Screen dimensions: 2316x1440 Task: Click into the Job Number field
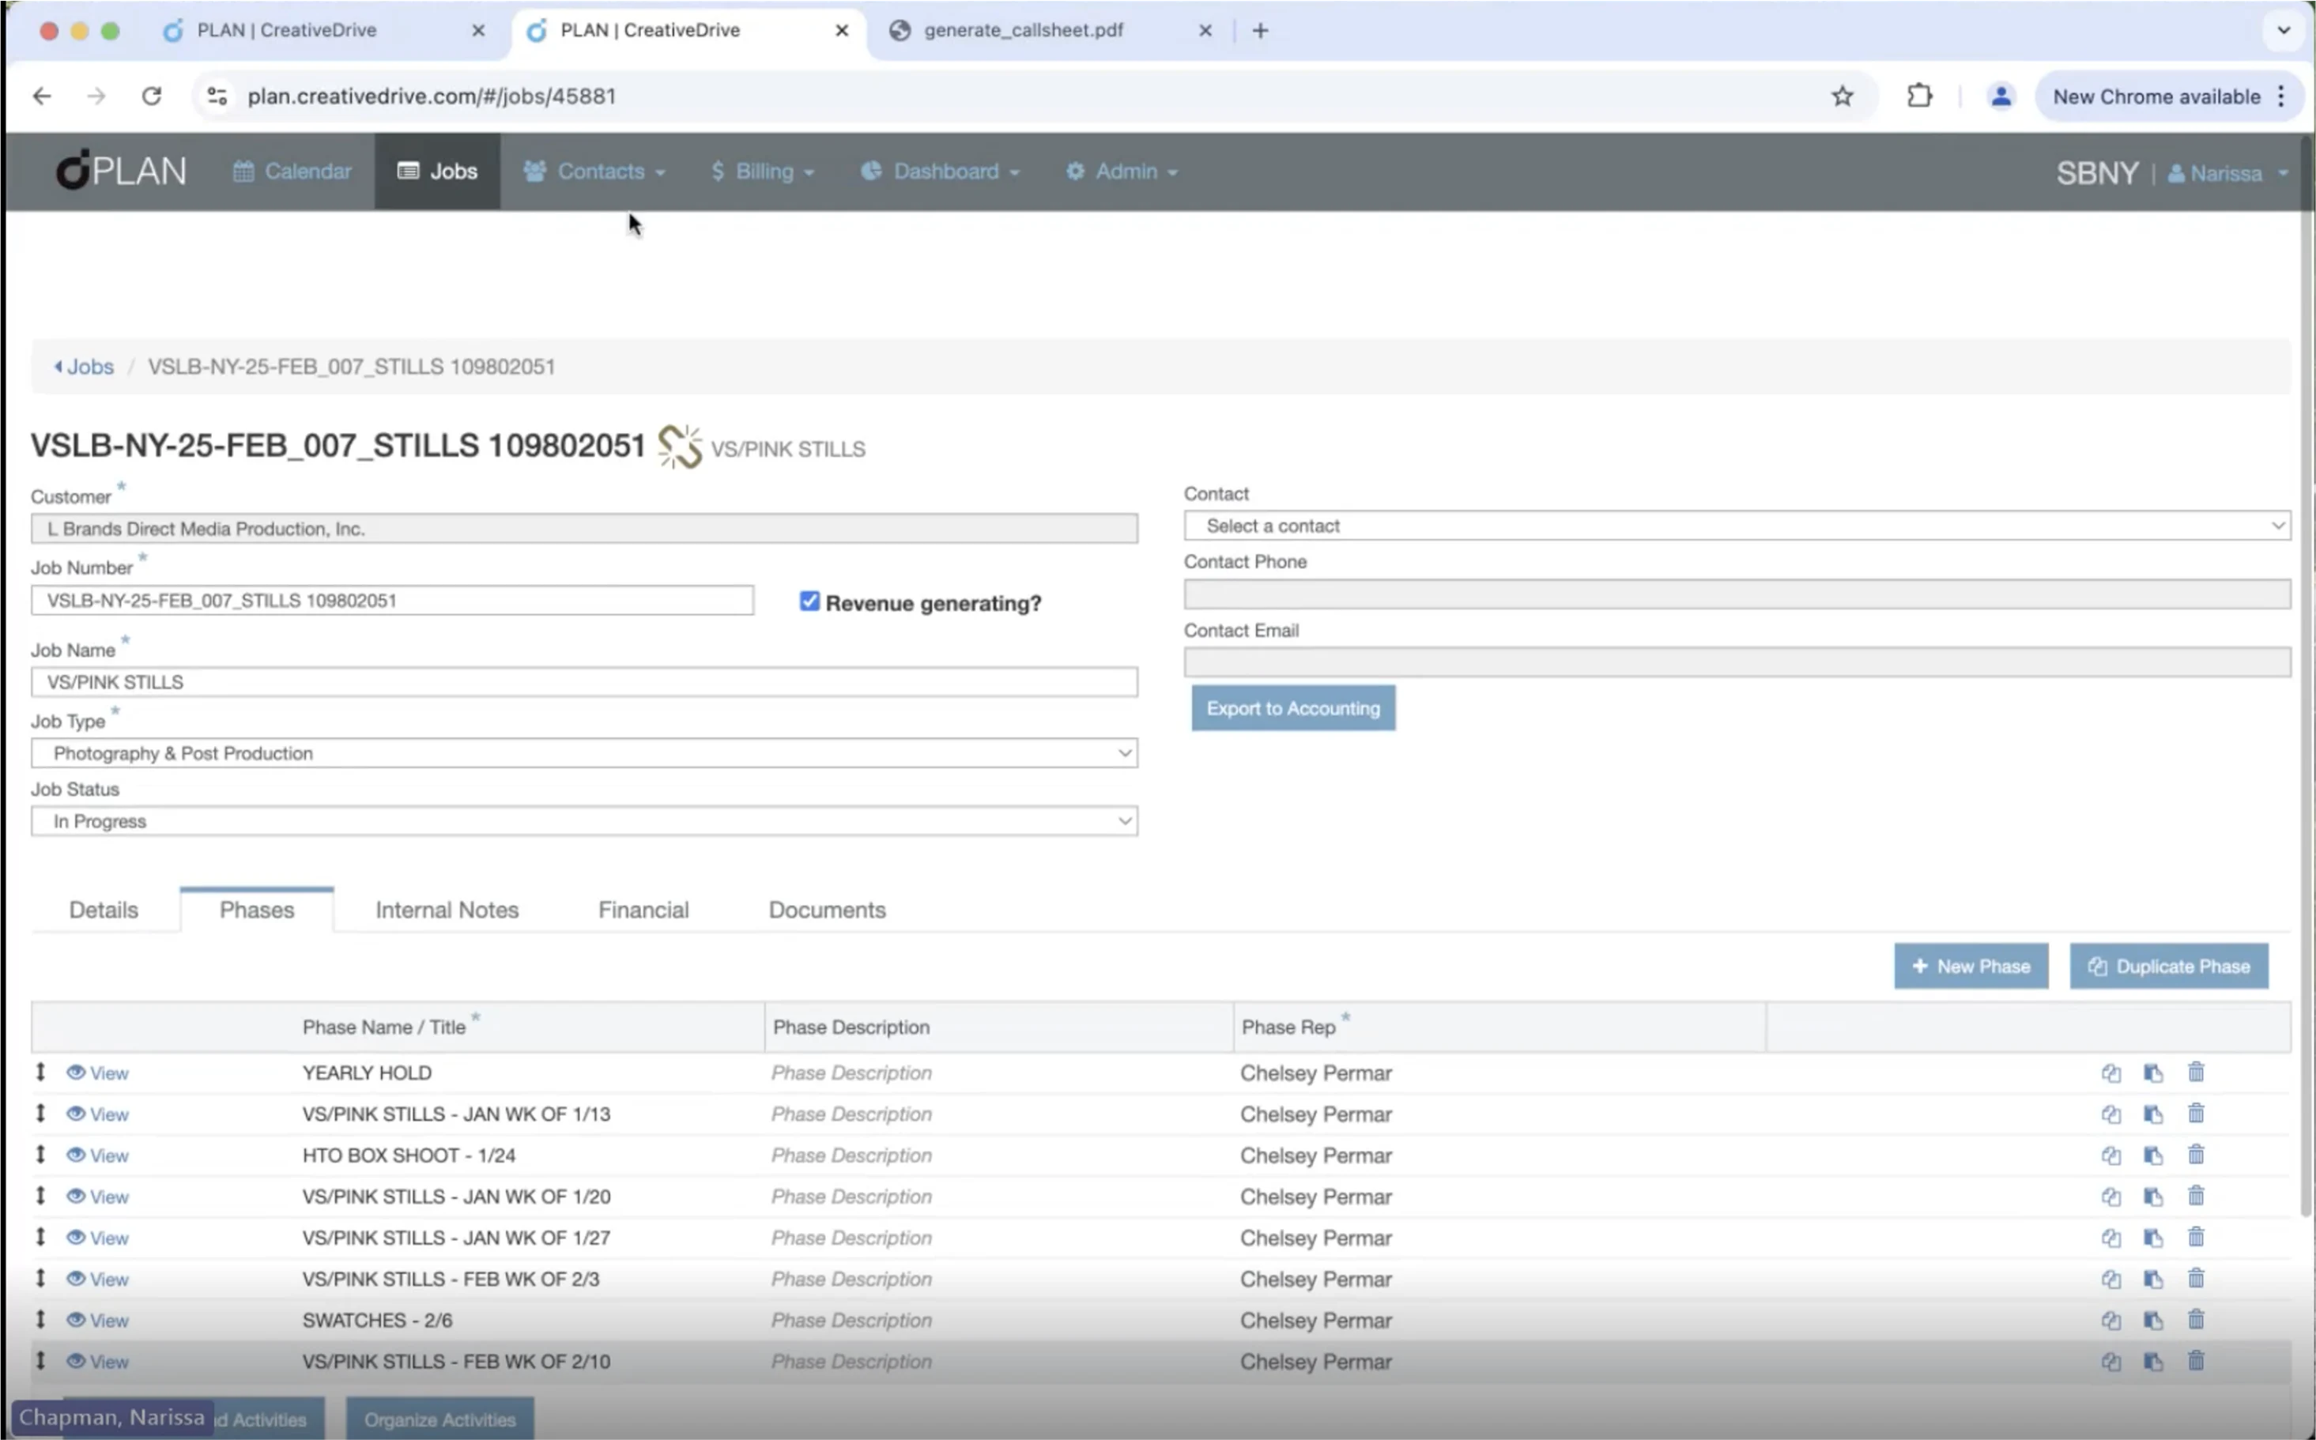[x=392, y=600]
